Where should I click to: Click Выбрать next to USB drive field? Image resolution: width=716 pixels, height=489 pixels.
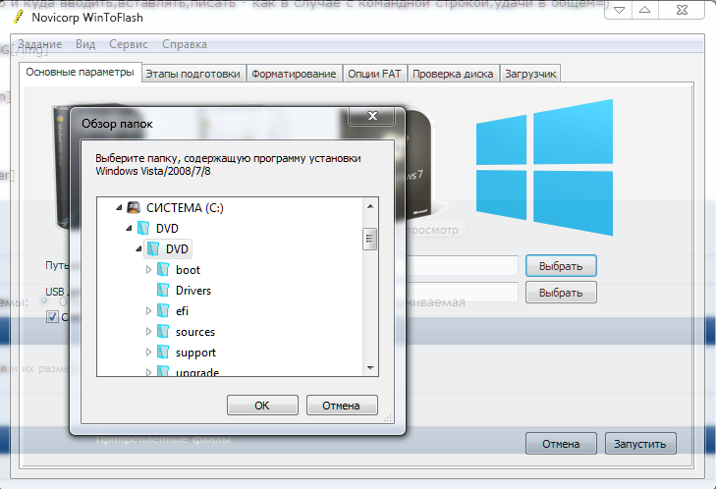point(561,293)
